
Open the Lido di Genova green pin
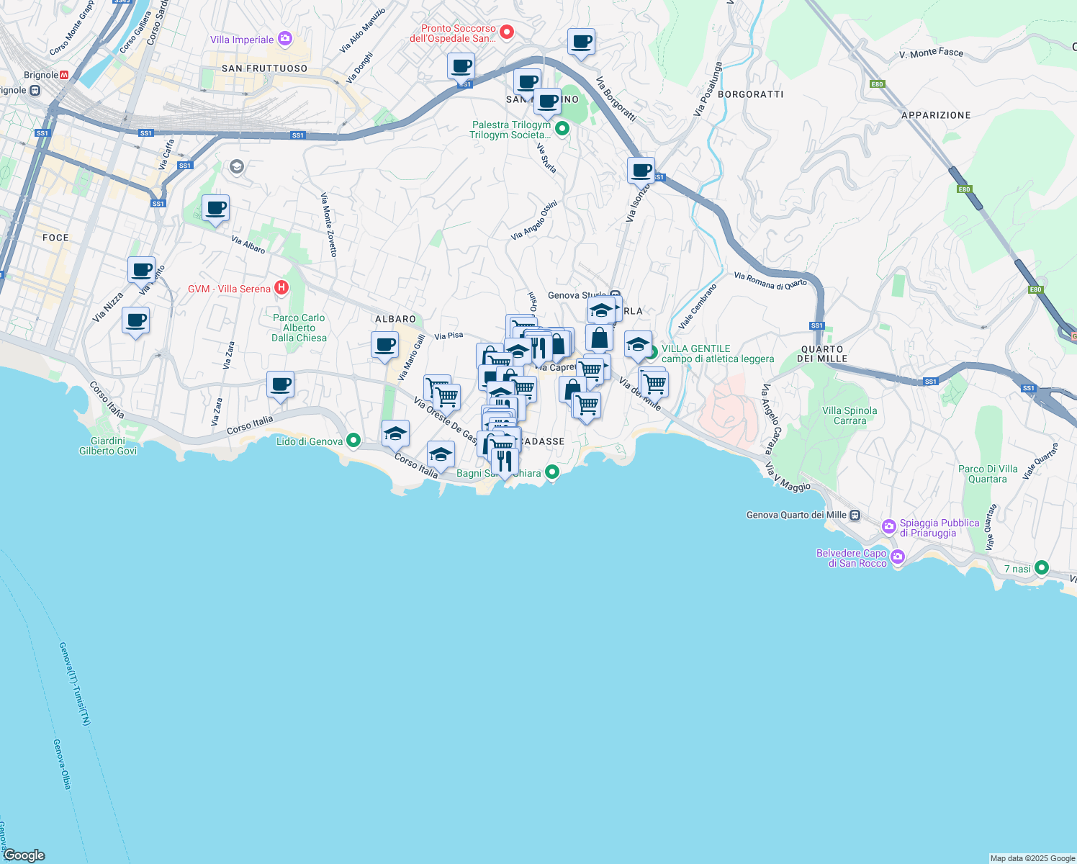353,440
